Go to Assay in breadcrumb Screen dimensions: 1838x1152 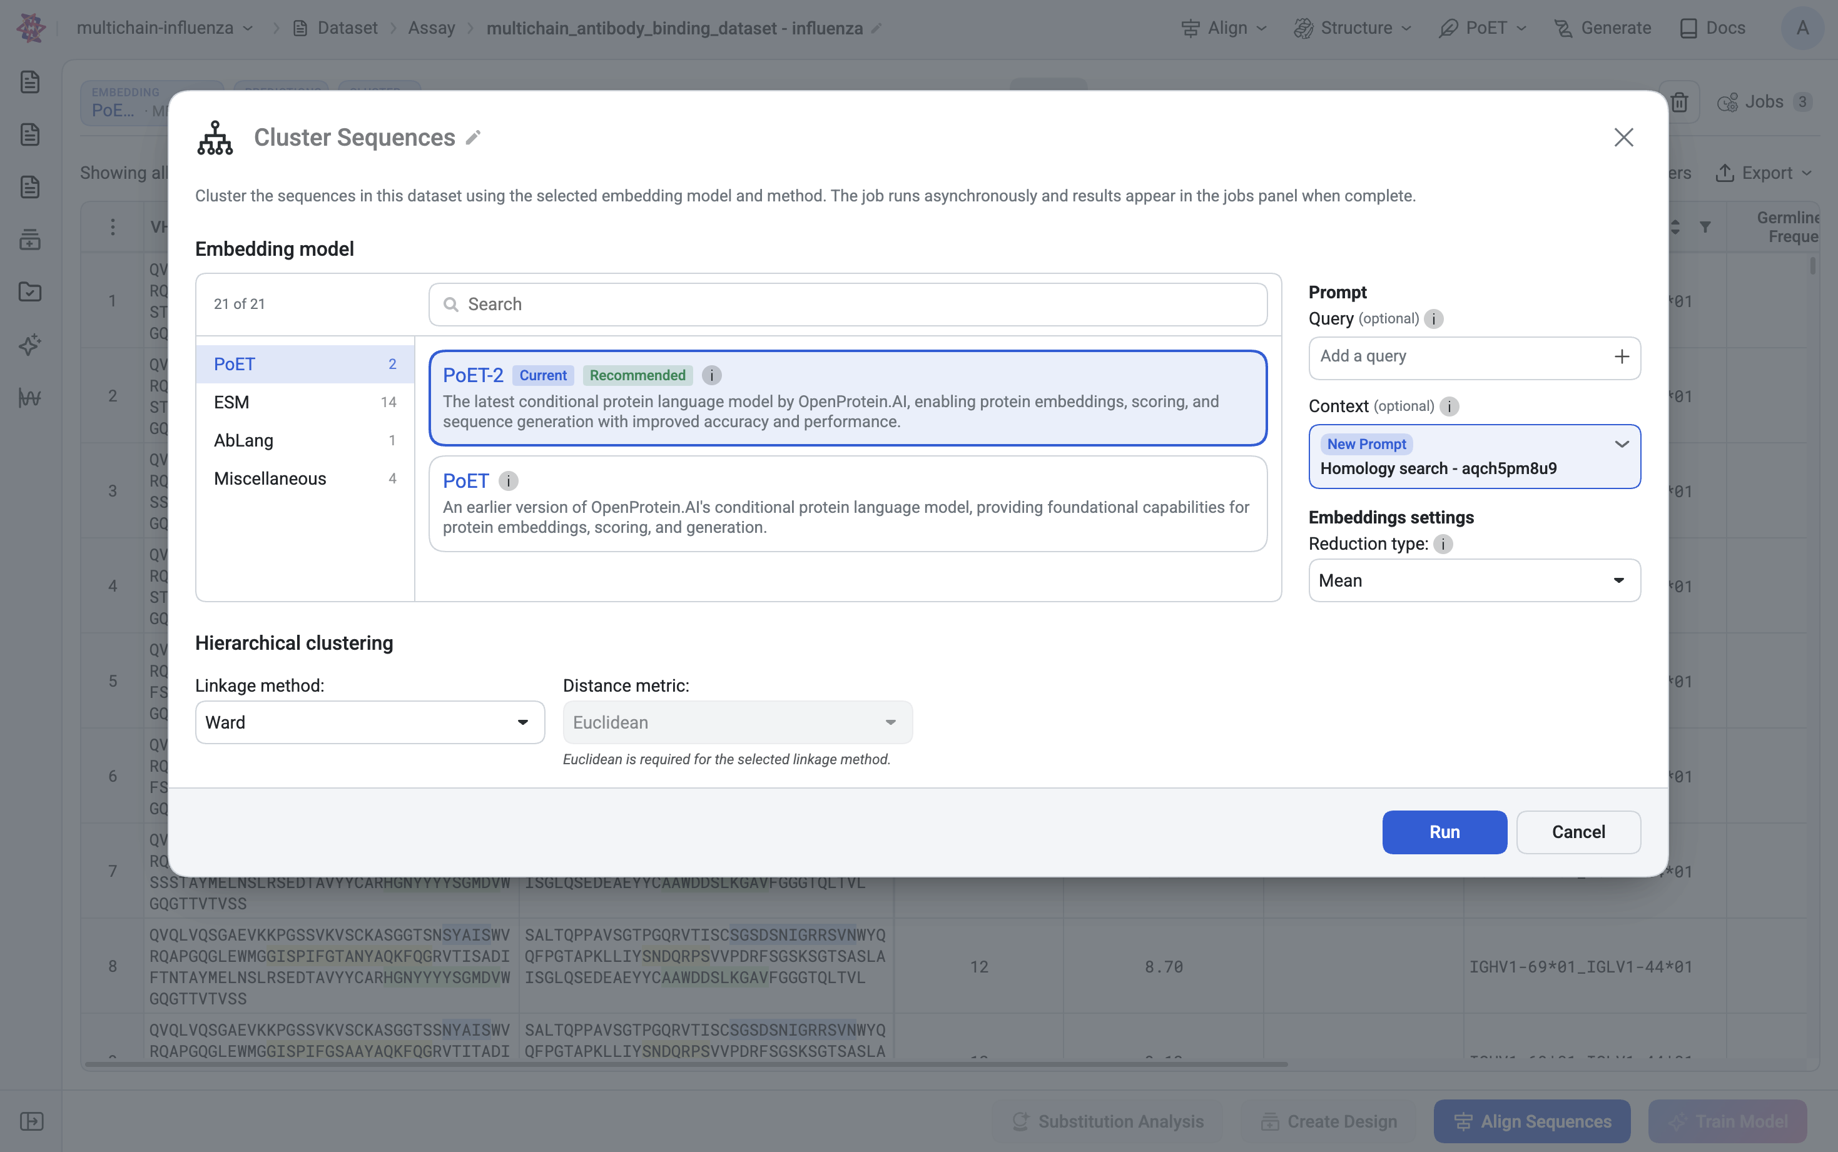[431, 28]
